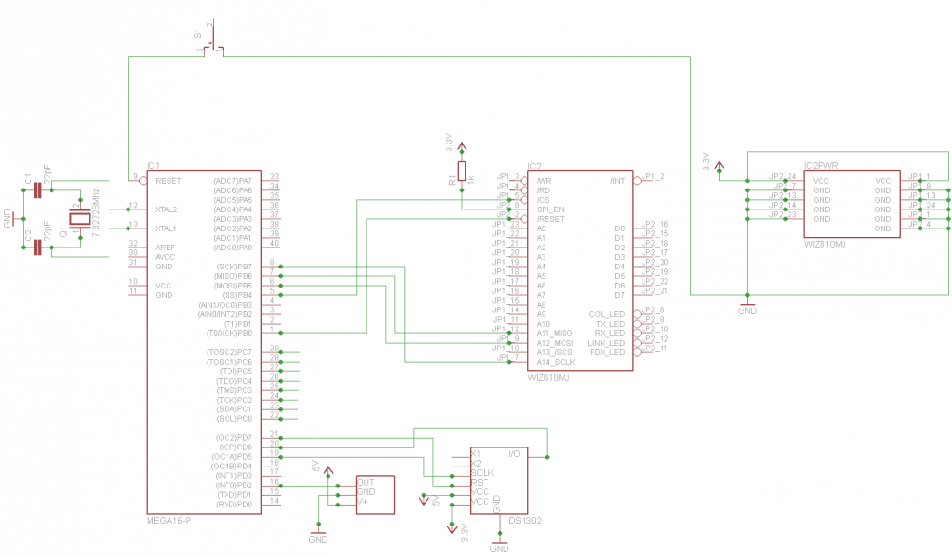Select the 3.3V arrow below the DS1302 VCC pins
Image resolution: width=952 pixels, height=556 pixels.
point(451,528)
